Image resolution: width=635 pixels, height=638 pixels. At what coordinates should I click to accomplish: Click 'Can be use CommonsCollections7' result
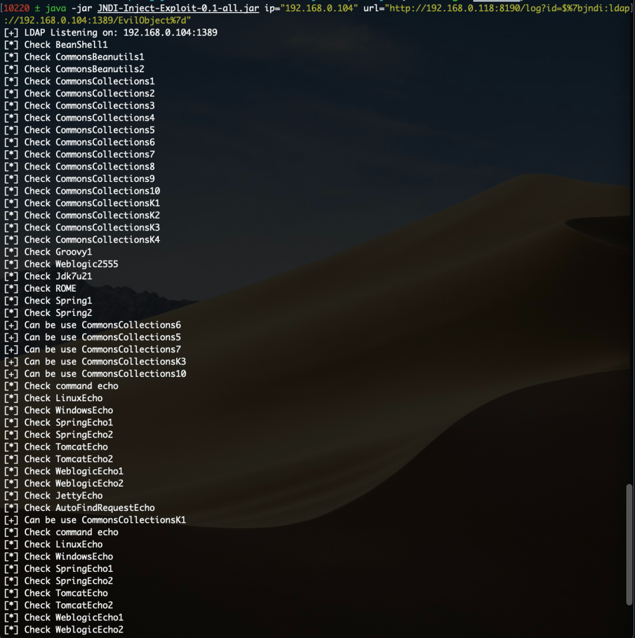92,350
